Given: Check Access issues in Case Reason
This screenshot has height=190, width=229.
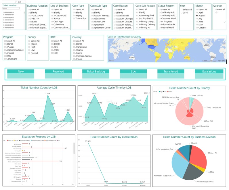Looking at the screenshot, I should click(x=115, y=16).
